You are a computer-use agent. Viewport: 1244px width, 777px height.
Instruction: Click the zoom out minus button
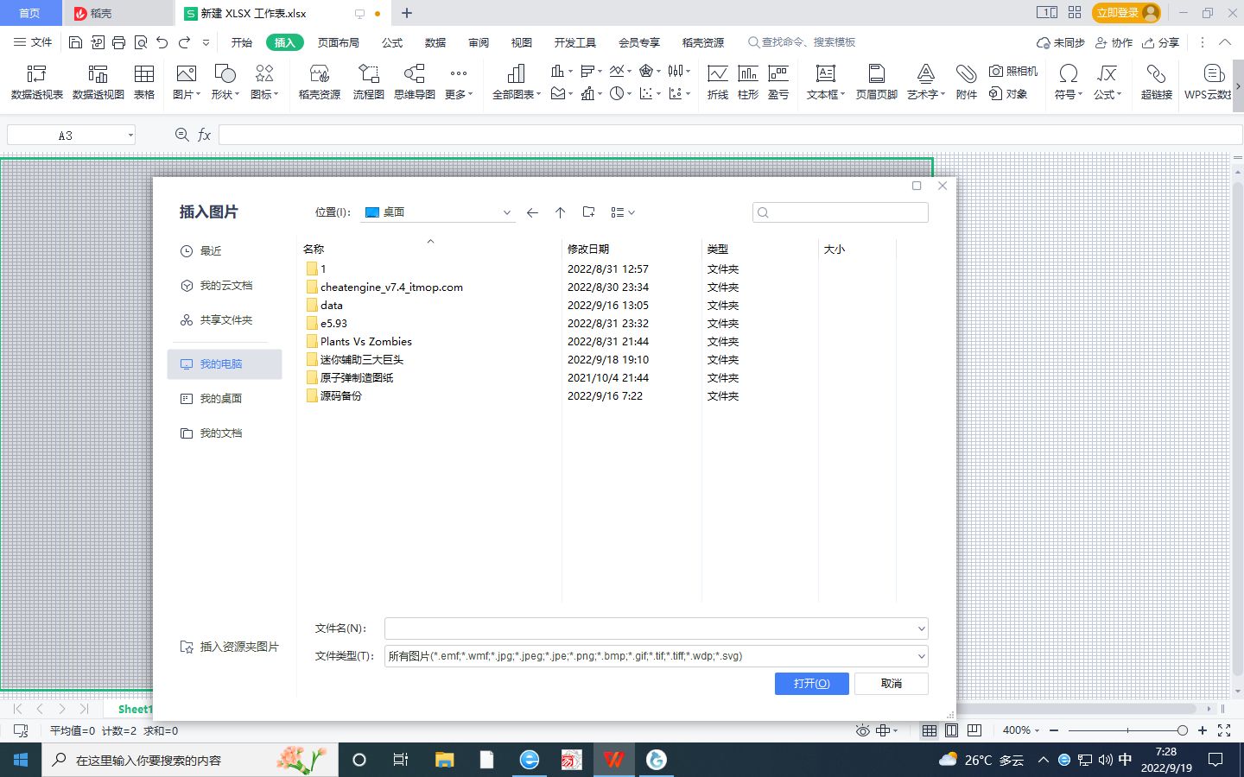(1054, 730)
